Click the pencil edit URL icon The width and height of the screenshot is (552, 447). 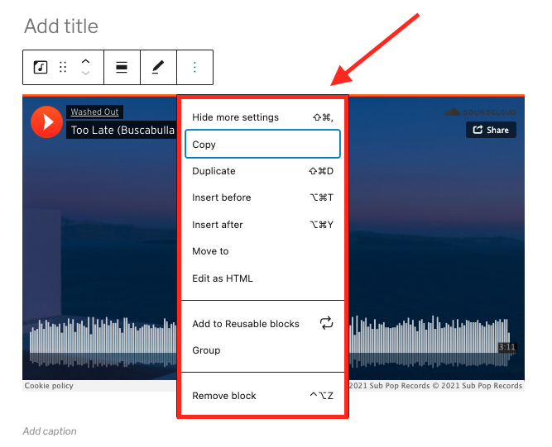point(158,67)
